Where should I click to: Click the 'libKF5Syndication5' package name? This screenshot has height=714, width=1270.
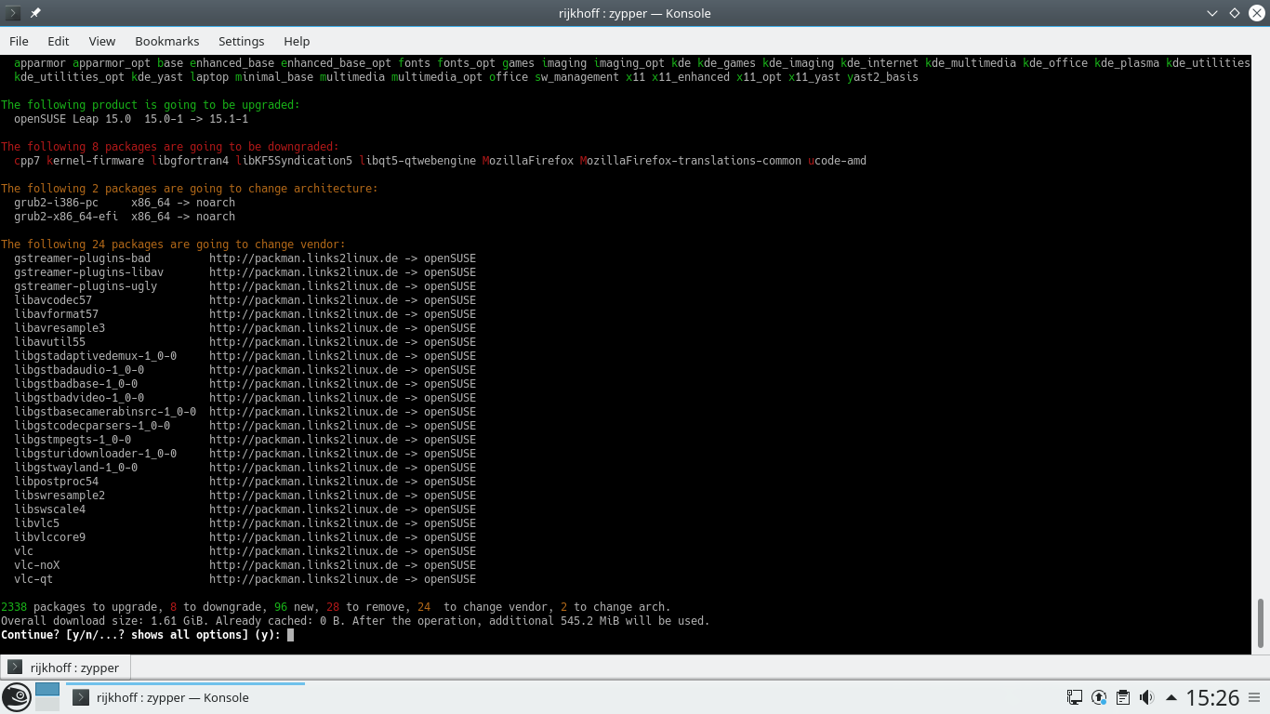point(294,161)
